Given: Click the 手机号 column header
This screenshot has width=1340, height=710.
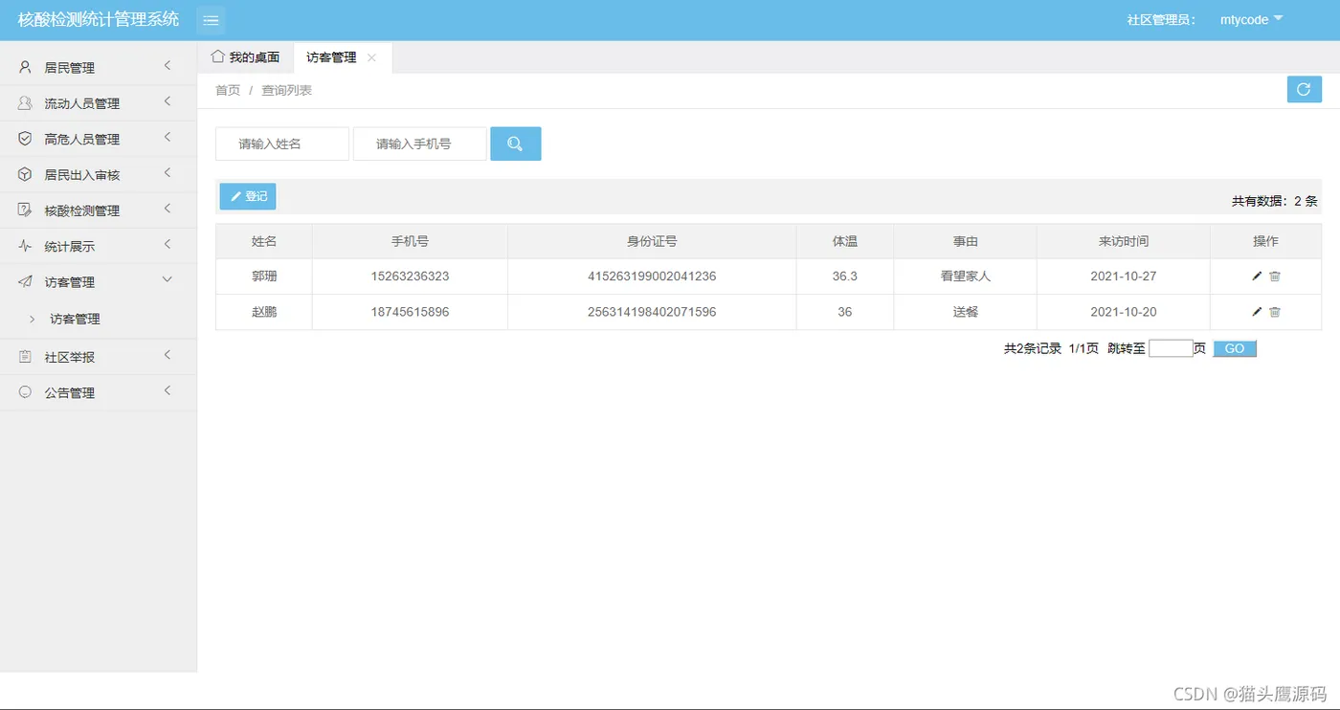Looking at the screenshot, I should (410, 241).
